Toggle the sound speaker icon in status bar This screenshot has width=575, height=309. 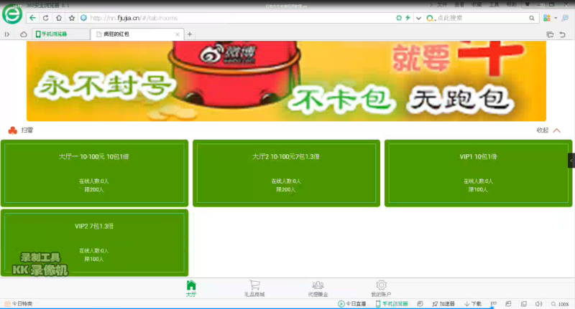538,304
